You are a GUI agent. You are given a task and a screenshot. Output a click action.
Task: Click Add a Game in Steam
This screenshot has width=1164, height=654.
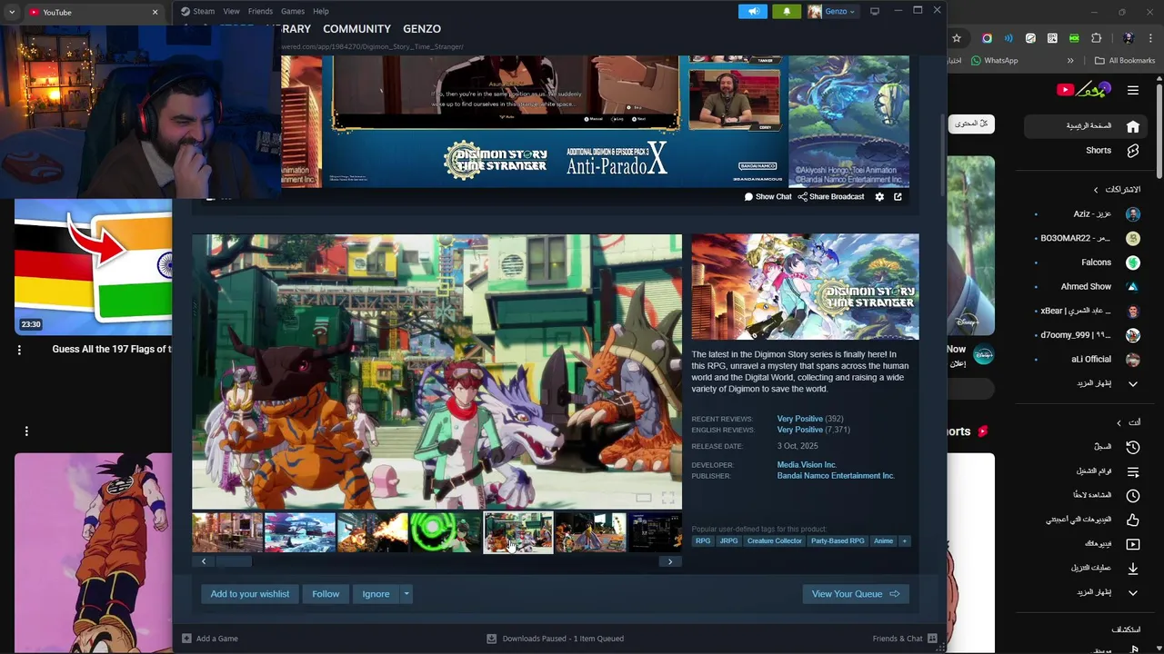210,639
